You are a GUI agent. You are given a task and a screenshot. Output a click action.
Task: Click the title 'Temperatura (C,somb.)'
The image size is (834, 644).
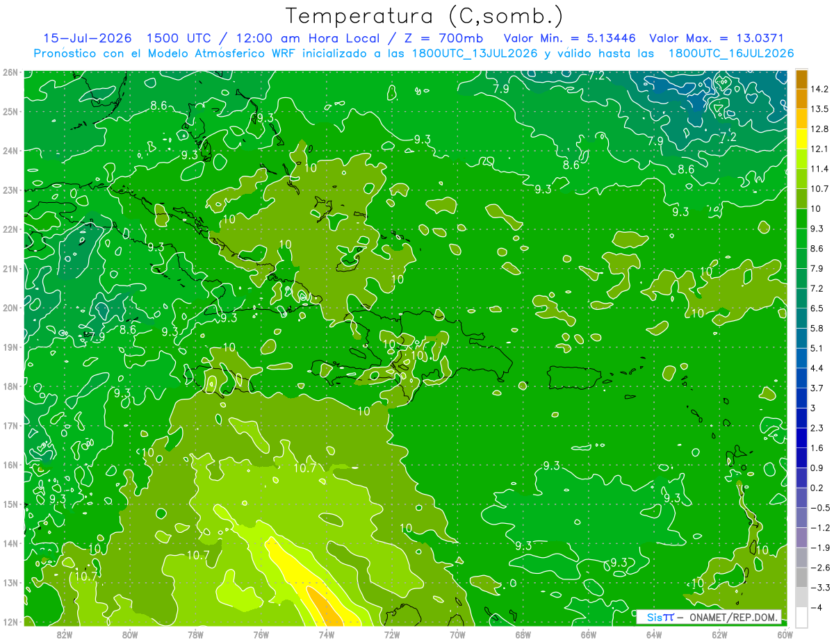(x=424, y=15)
